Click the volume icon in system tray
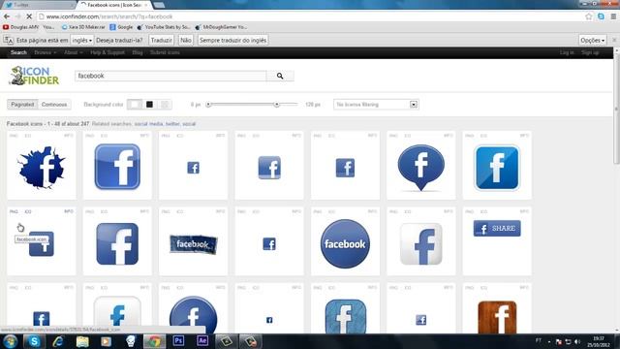This screenshot has width=620, height=349. (577, 341)
